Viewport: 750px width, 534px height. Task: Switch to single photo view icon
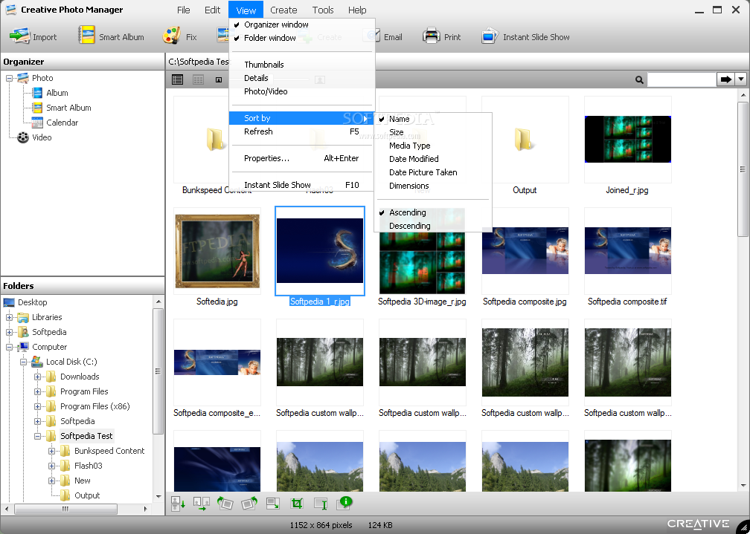point(219,79)
